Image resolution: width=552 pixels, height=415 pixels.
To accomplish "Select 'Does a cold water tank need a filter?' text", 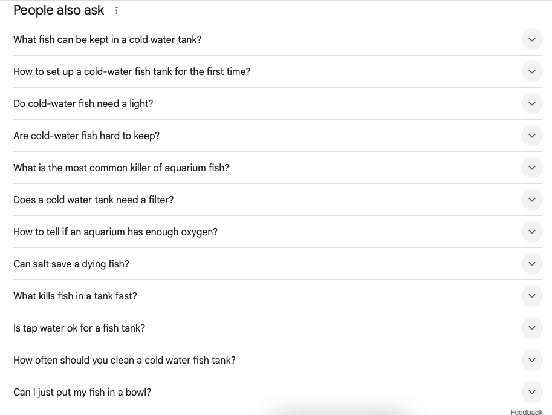I will coord(93,200).
